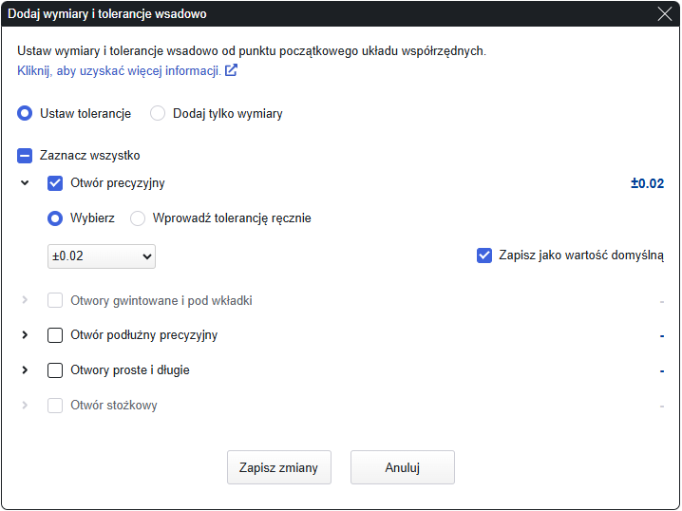
Task: Expand the 'Otwory proste i długie' section
Action: point(25,369)
